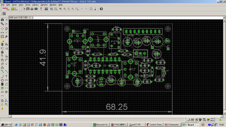Switch to Microsoft Excel in the taskbar
This screenshot has width=226, height=127.
101,124
